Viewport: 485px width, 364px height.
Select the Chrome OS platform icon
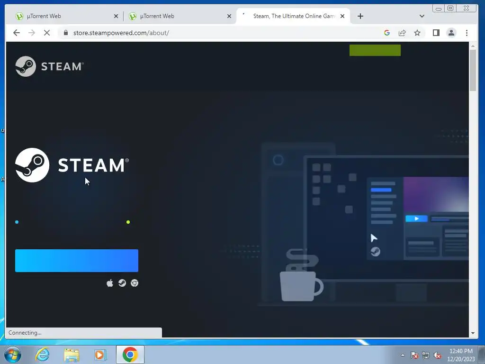pyautogui.click(x=135, y=283)
